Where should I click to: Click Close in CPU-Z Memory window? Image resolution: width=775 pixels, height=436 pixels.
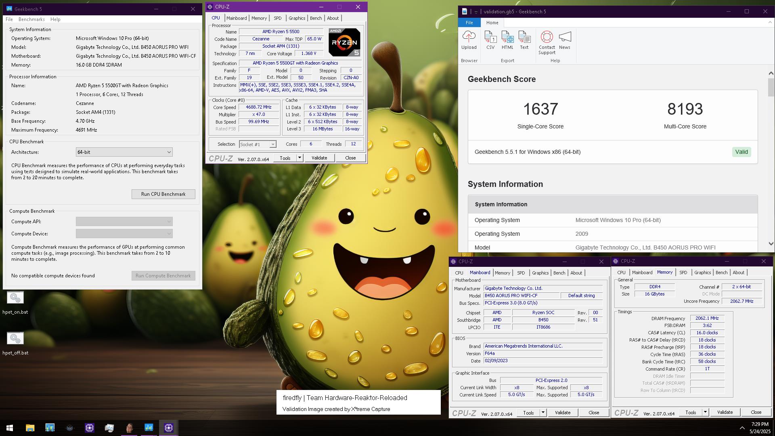[x=756, y=413]
